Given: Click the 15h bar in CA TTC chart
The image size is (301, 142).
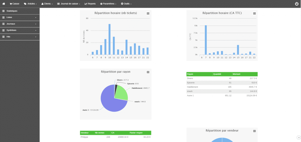Looking at the screenshot, I should (238, 50).
